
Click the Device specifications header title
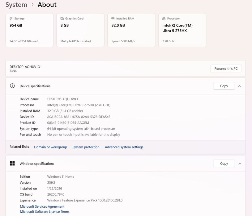click(x=35, y=86)
